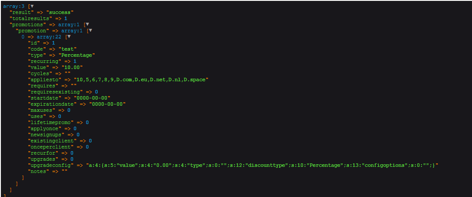Click the "appliesto" product list string

tap(141, 79)
